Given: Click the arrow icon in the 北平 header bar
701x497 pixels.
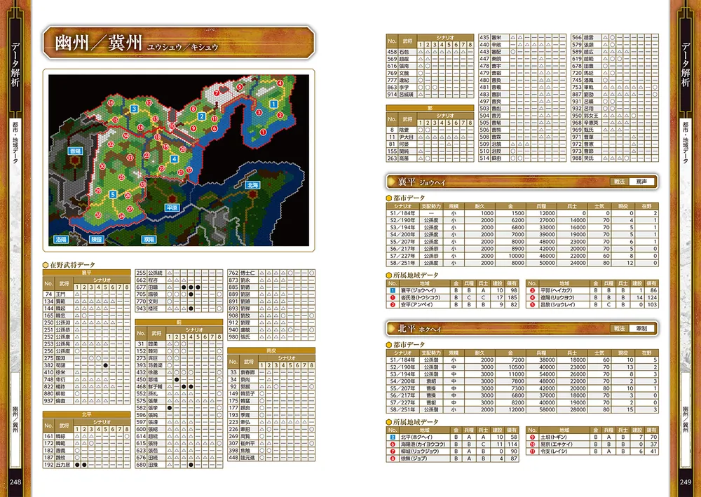Looking at the screenshot, I should [392, 329].
